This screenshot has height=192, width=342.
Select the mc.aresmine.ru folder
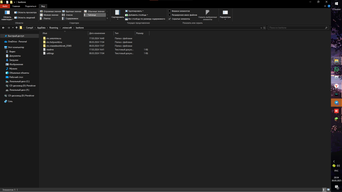(54, 39)
